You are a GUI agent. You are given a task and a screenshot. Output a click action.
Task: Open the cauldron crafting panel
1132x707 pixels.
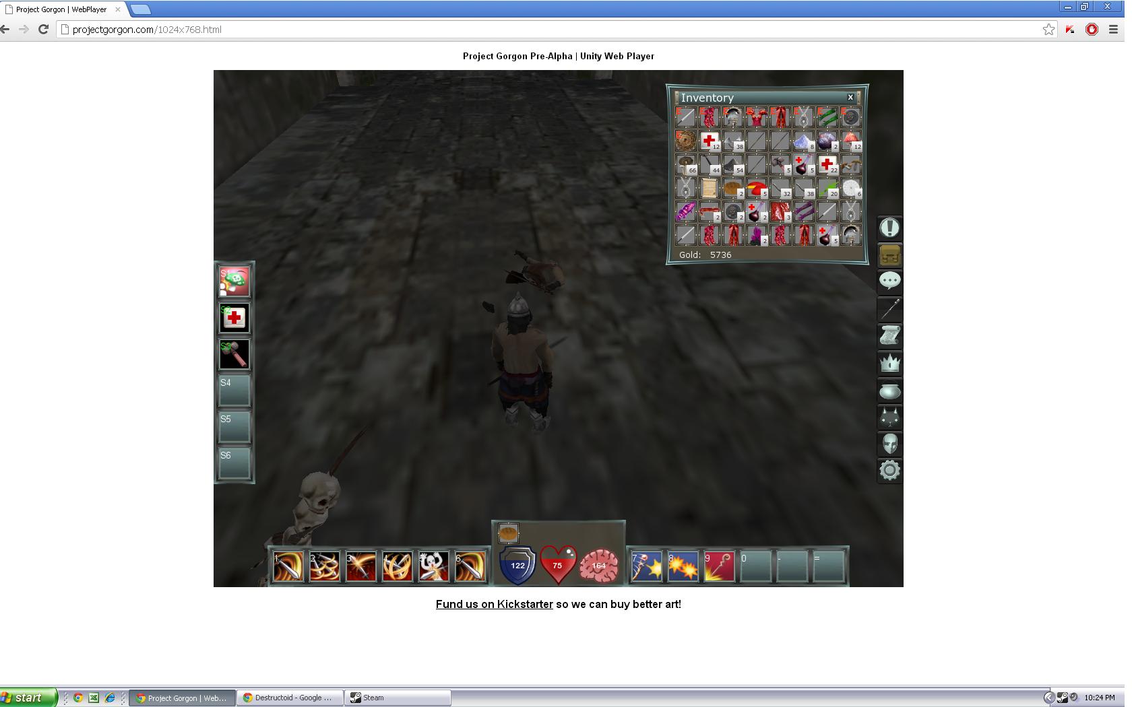click(889, 391)
